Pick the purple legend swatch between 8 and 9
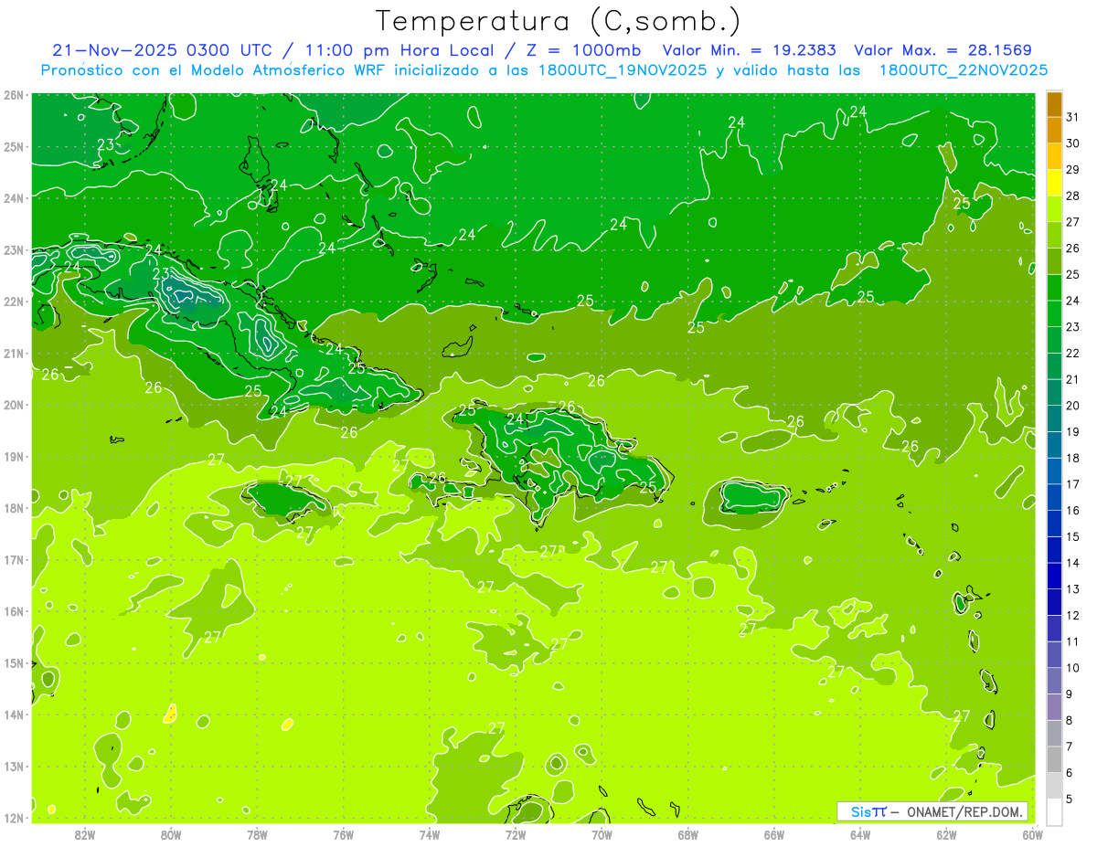 [x=1054, y=707]
